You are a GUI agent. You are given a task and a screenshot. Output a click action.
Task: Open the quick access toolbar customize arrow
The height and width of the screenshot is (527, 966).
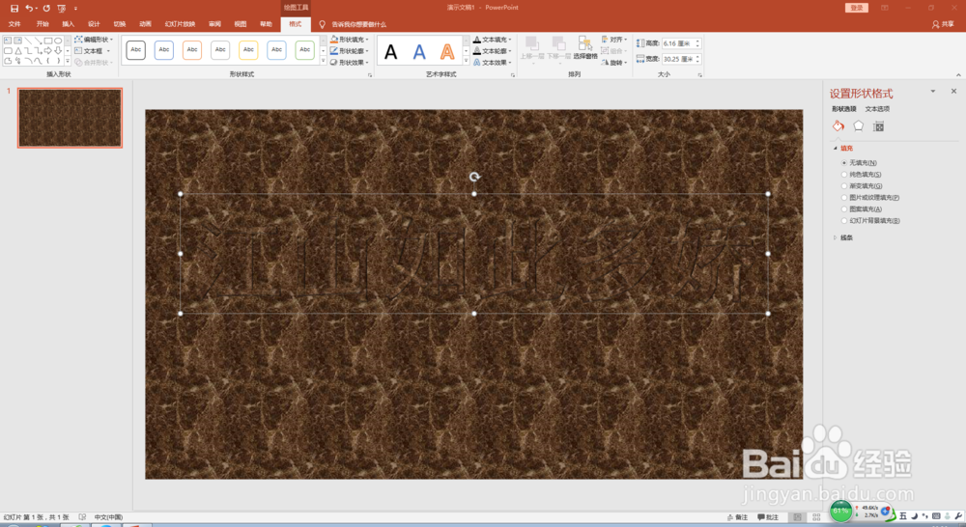75,8
